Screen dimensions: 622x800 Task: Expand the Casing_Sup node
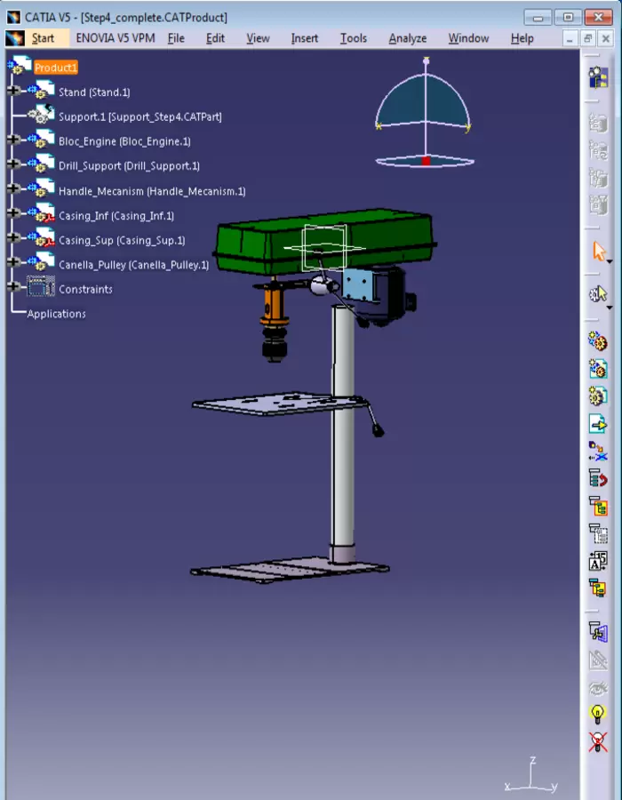tap(14, 237)
